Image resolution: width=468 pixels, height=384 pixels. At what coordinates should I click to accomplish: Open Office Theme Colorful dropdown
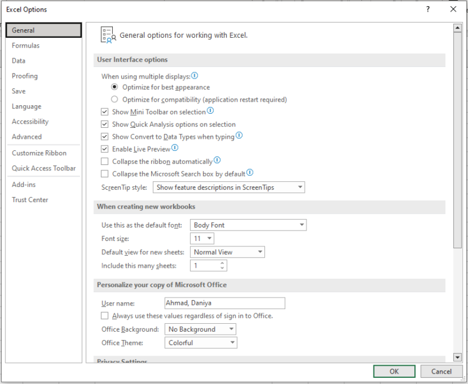201,343
